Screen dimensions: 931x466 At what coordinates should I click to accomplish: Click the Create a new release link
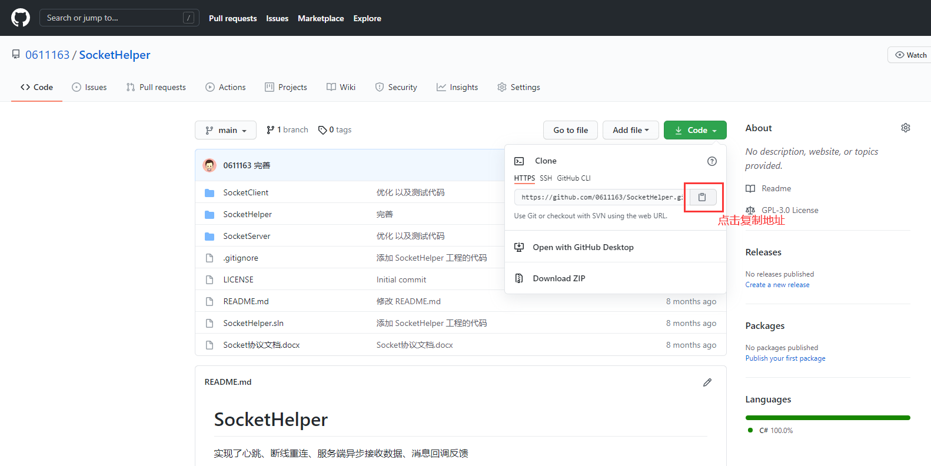(x=777, y=285)
